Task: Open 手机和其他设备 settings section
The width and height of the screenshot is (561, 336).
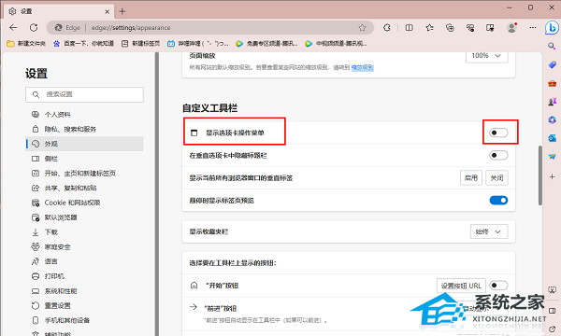Action: pyautogui.click(x=84, y=320)
